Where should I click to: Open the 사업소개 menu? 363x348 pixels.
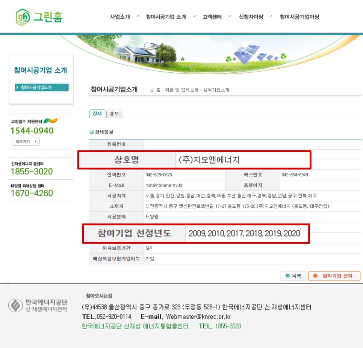(120, 17)
